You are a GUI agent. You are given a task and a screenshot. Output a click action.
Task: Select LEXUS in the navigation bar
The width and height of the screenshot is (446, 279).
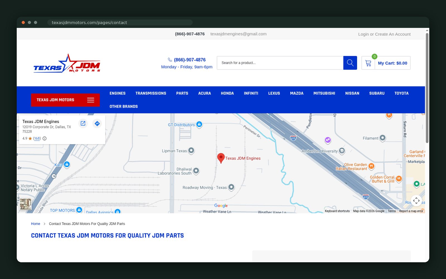274,93
